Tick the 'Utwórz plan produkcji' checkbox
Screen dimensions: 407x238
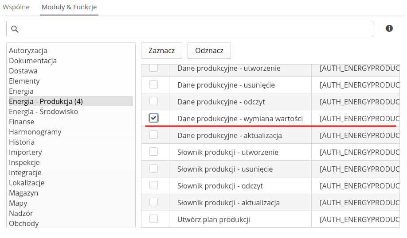153,219
